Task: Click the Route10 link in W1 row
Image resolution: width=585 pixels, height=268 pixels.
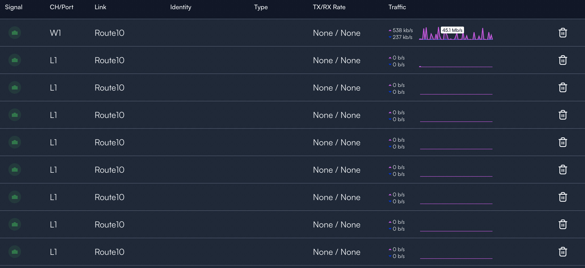Action: (109, 33)
